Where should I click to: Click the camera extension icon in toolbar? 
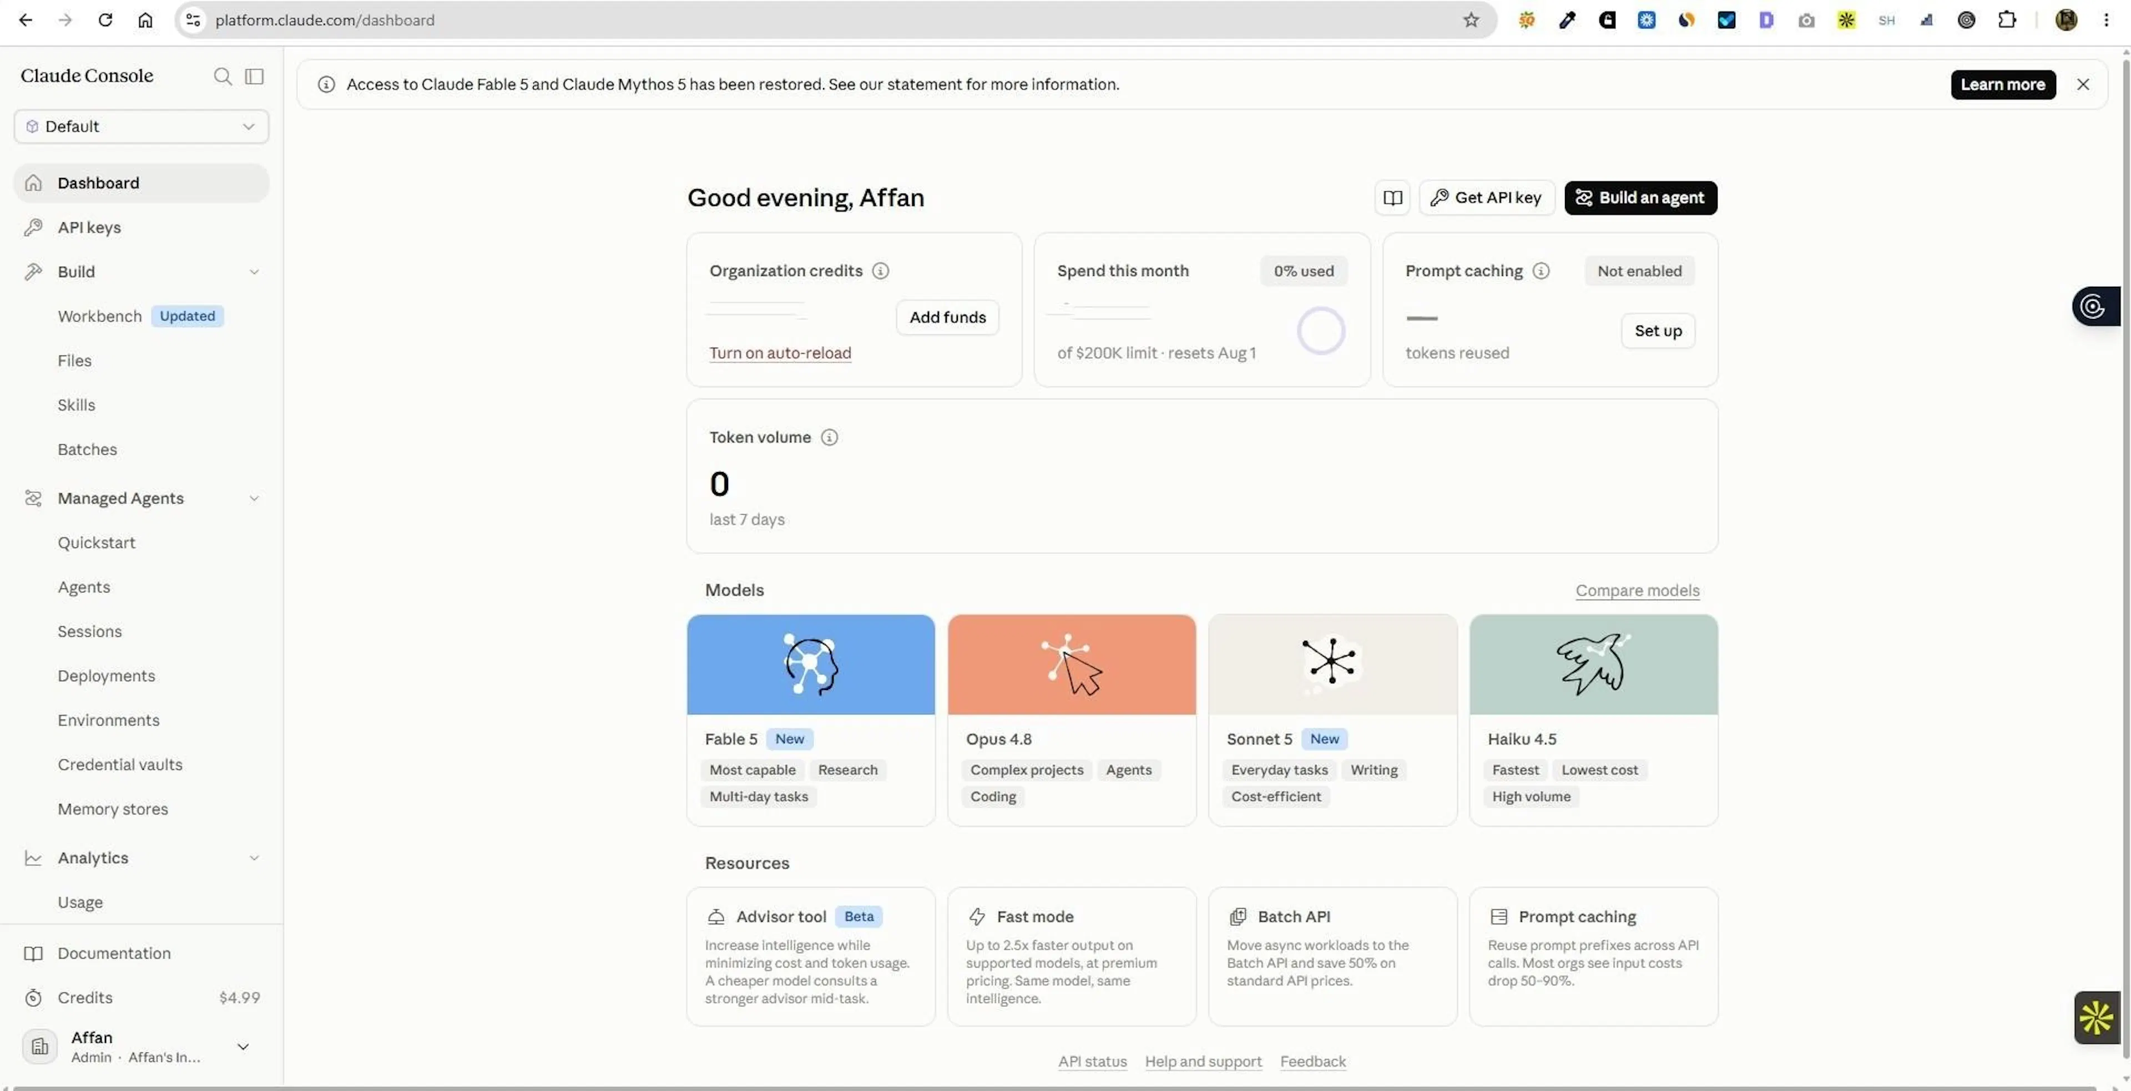click(1807, 20)
